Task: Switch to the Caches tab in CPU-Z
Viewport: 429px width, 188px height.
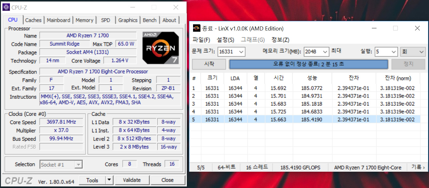Action: 33,20
